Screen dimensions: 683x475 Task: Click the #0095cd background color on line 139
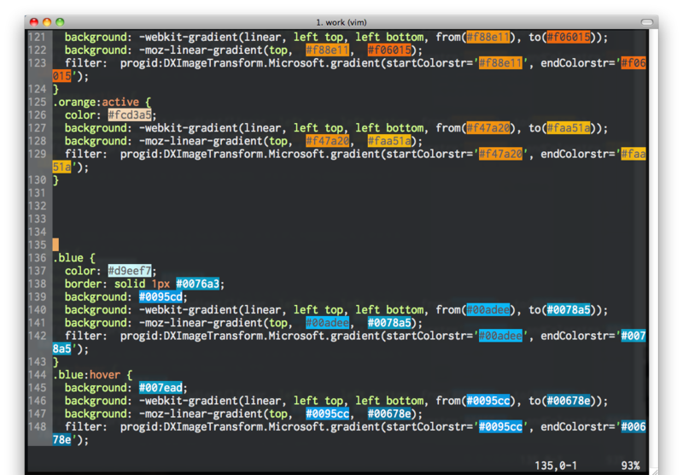(161, 297)
